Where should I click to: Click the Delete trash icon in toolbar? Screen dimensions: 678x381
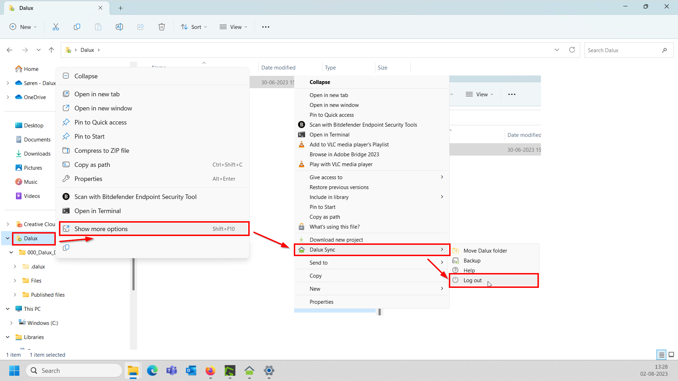coord(161,27)
